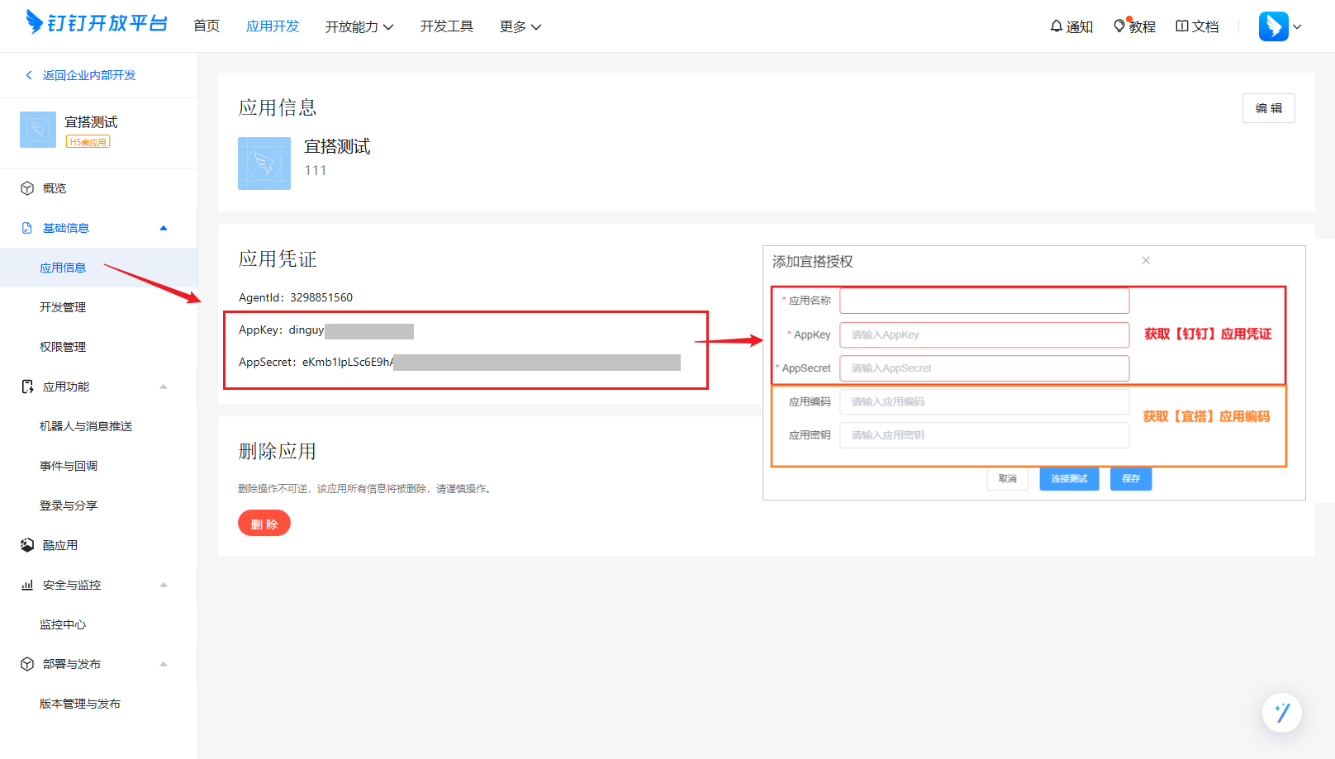Viewport: 1335px width, 759px height.
Task: Close the 添加宜搭授权 dialog
Action: coord(1146,260)
